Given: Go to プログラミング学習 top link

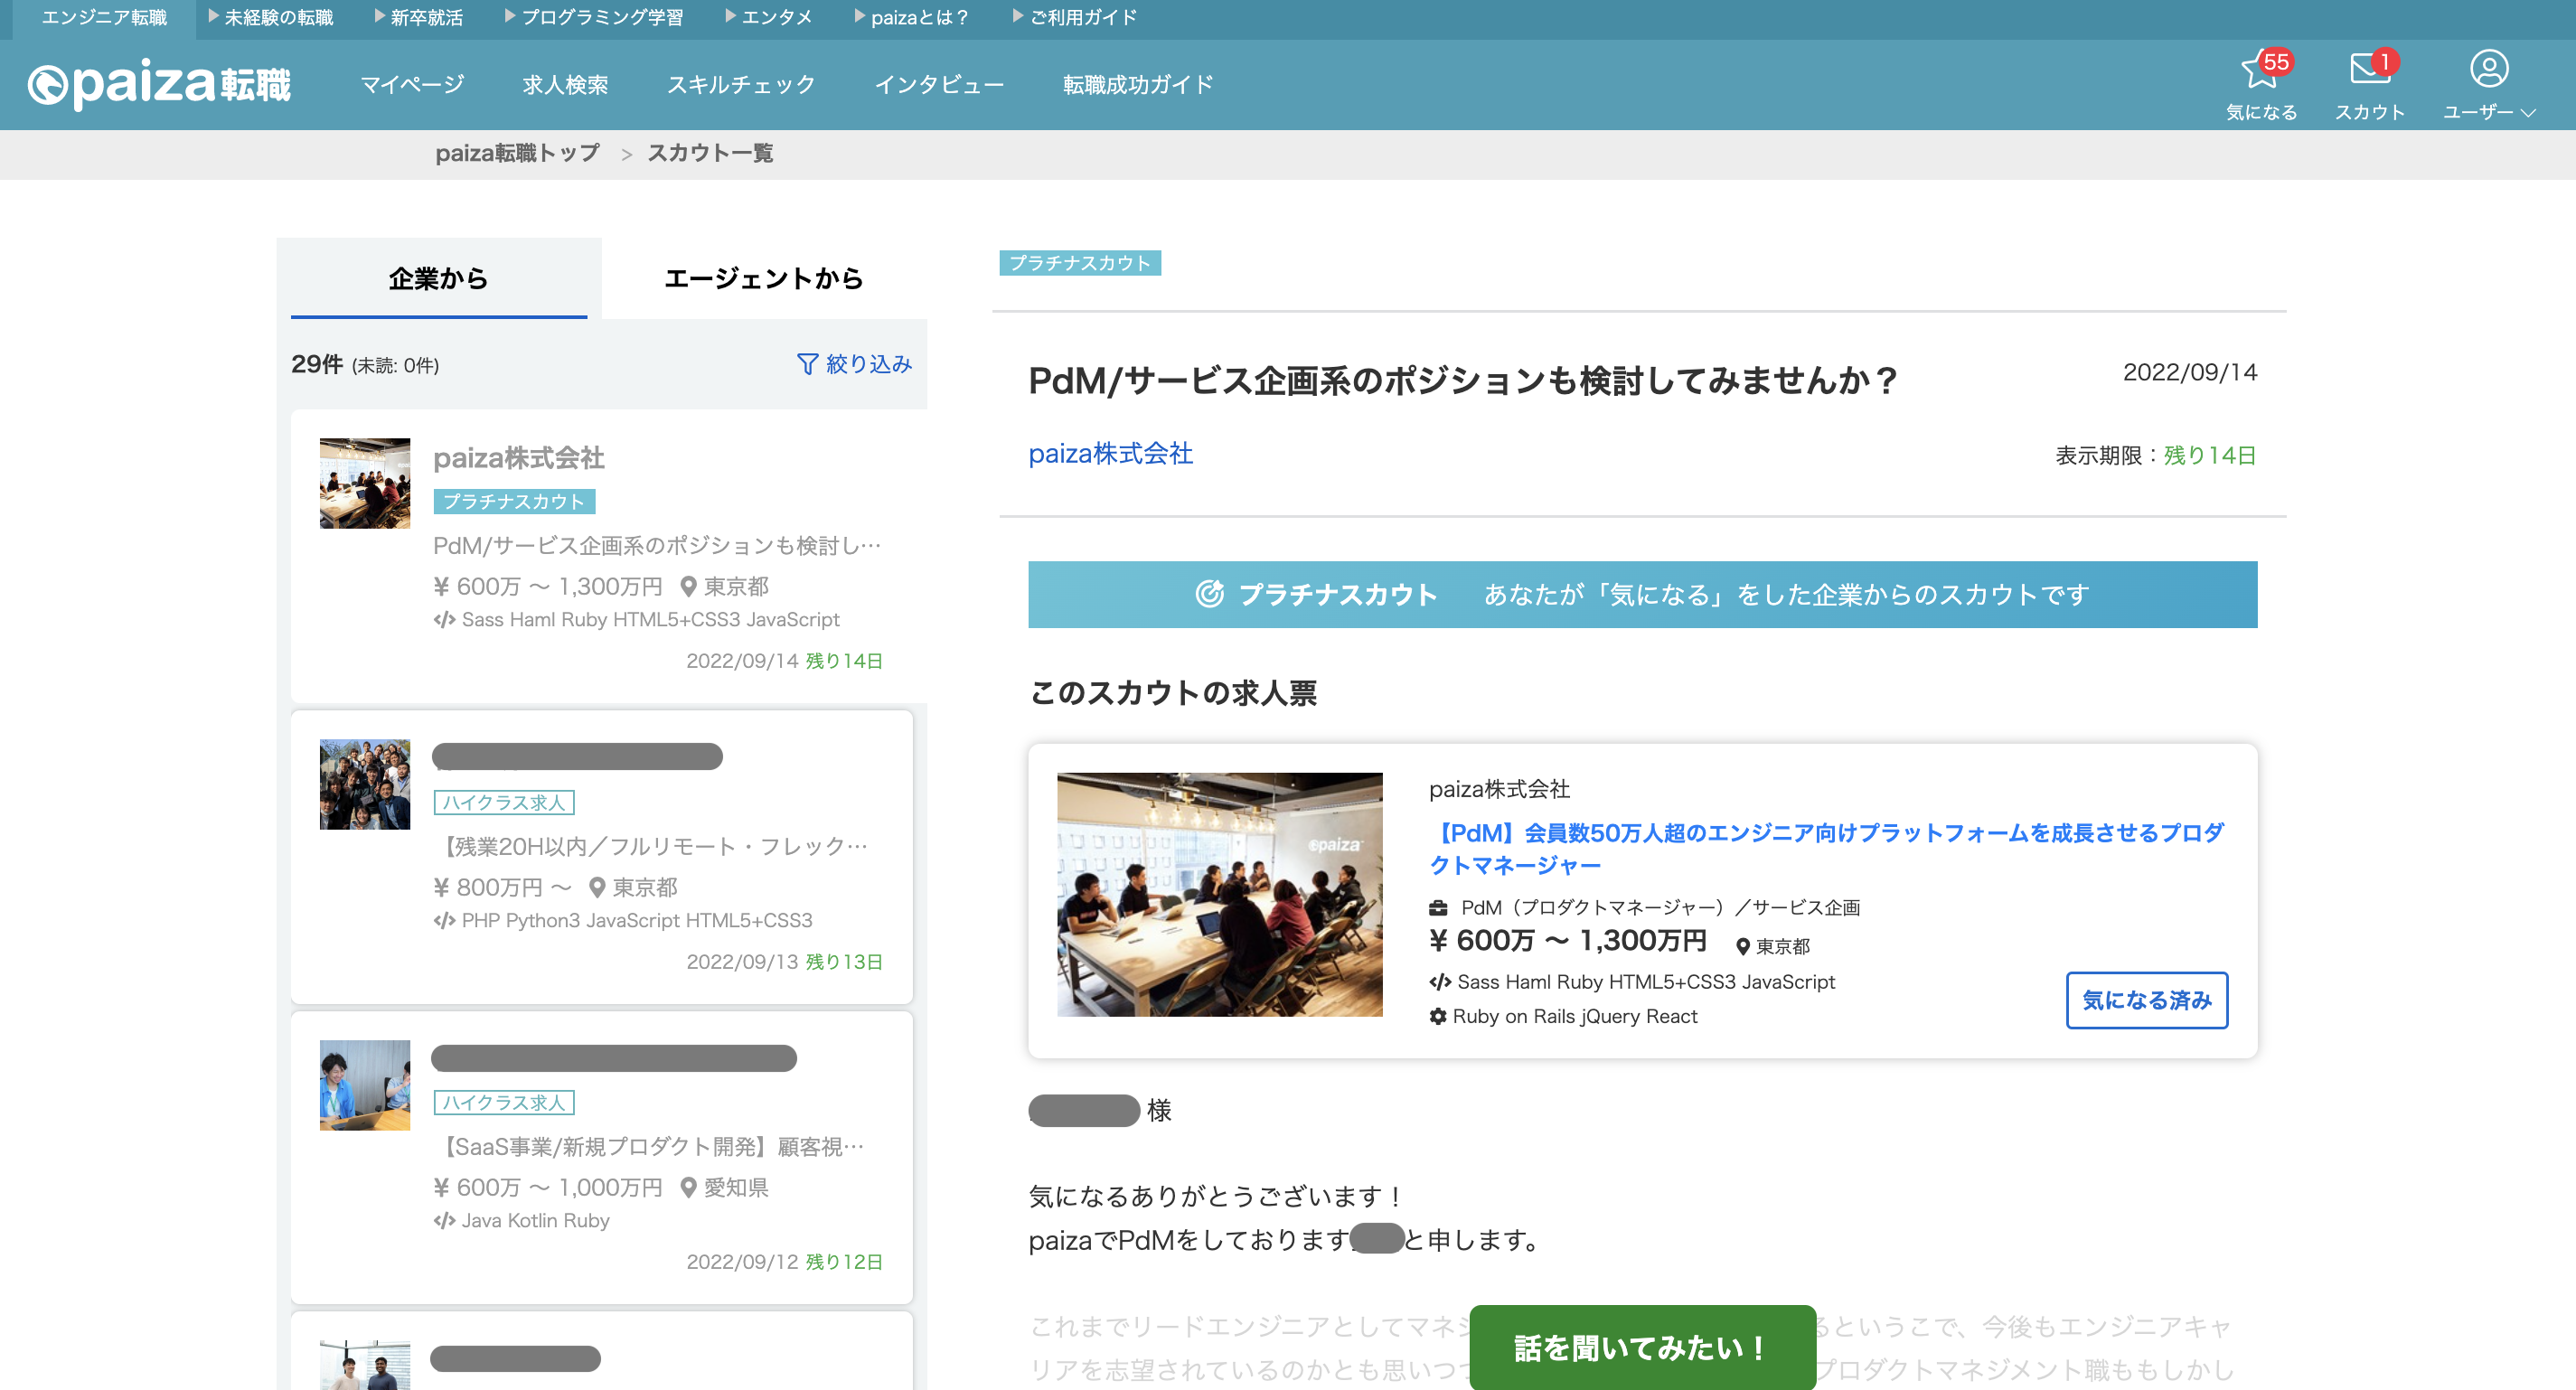Looking at the screenshot, I should coord(594,18).
